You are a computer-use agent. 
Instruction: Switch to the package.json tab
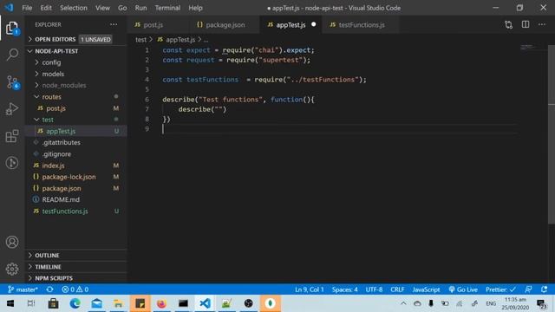[x=225, y=25]
